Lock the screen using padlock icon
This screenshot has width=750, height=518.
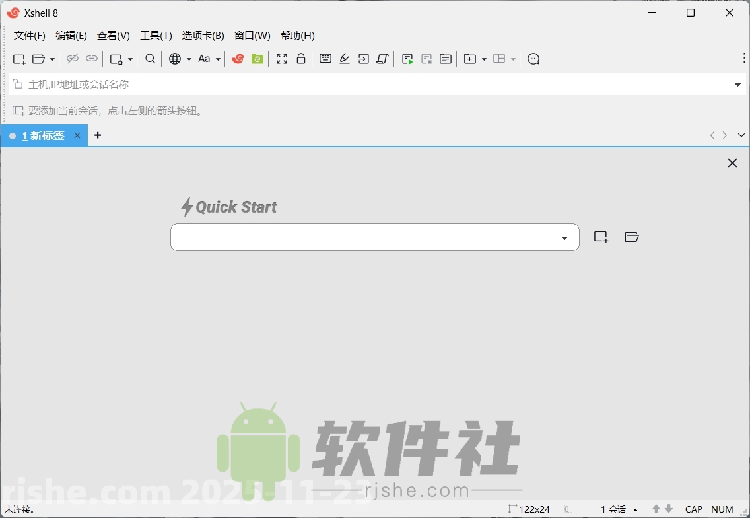click(301, 59)
